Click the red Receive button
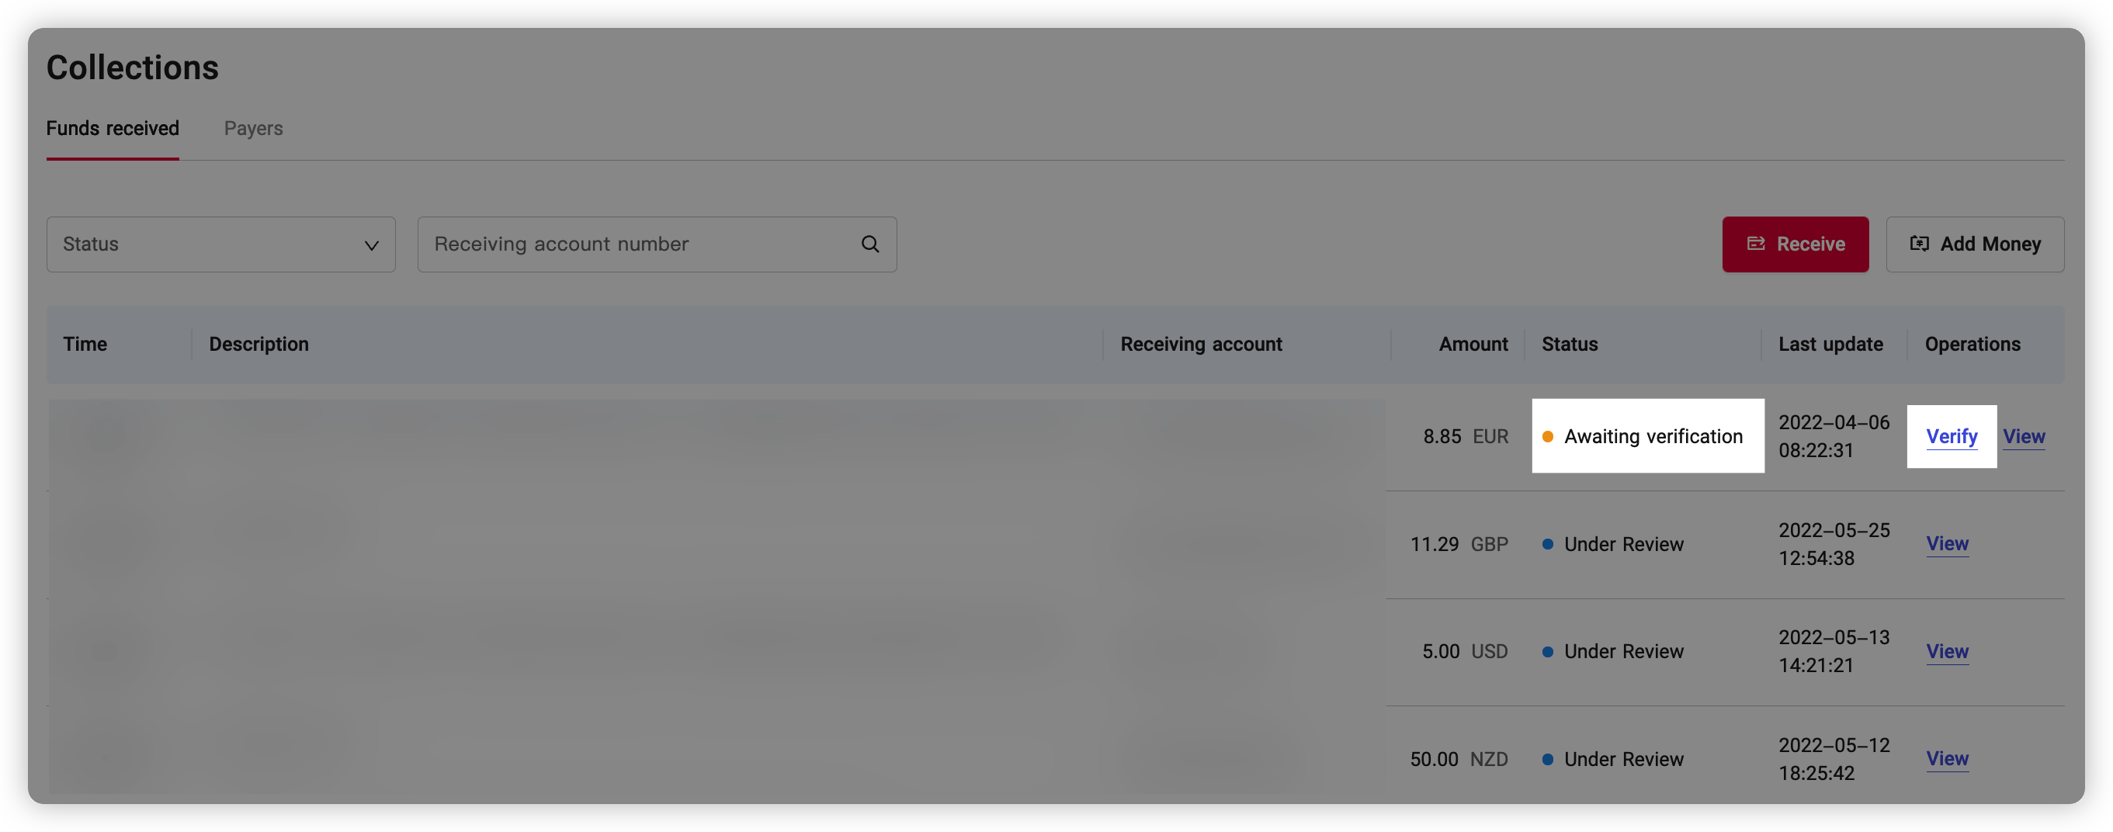 tap(1795, 244)
